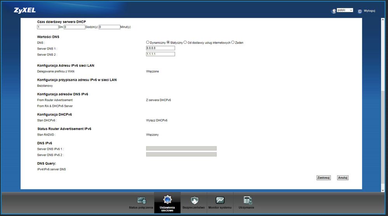This screenshot has width=388, height=216.
Task: Focus the Serwer DNS 1 field
Action: point(160,48)
